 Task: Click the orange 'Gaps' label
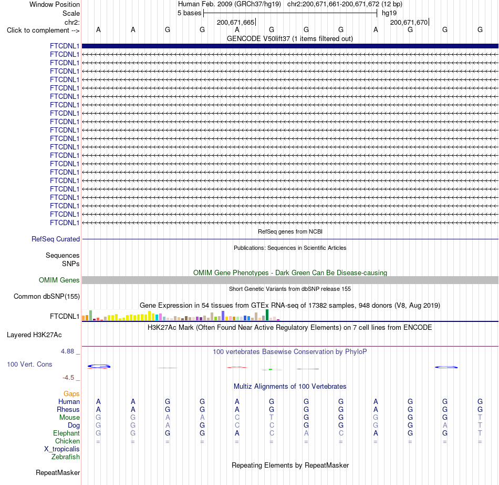point(71,394)
